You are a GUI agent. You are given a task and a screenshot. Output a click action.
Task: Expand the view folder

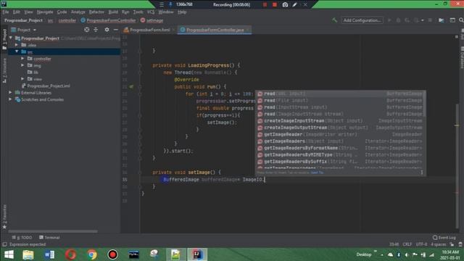coord(22,79)
